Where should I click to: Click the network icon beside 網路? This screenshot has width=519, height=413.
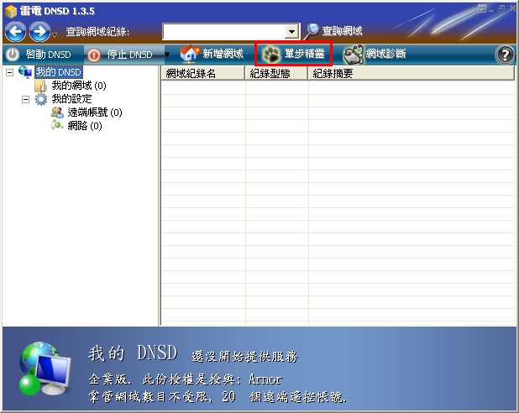[x=57, y=126]
